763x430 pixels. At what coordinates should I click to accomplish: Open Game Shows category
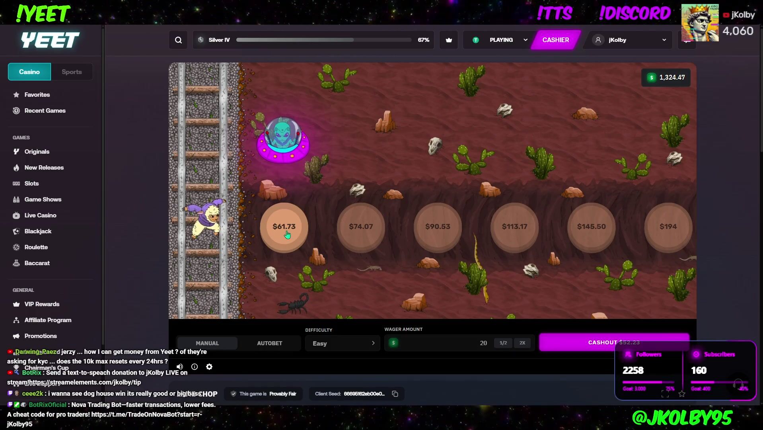coord(43,199)
